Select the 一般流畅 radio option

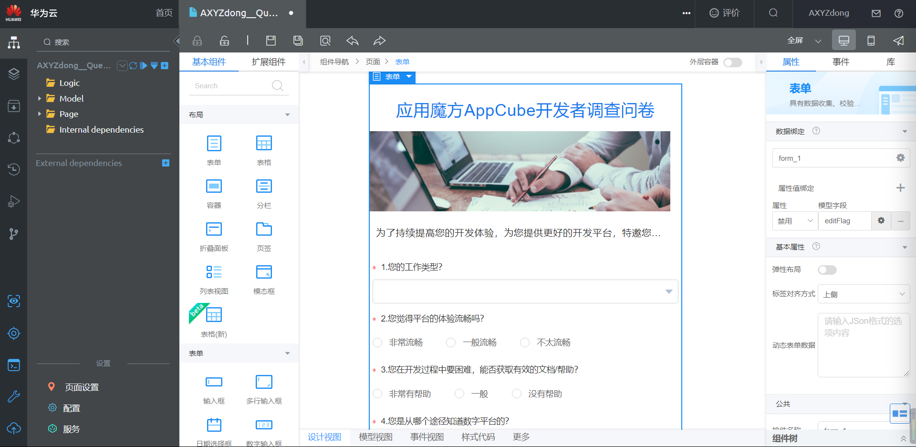[x=451, y=343]
